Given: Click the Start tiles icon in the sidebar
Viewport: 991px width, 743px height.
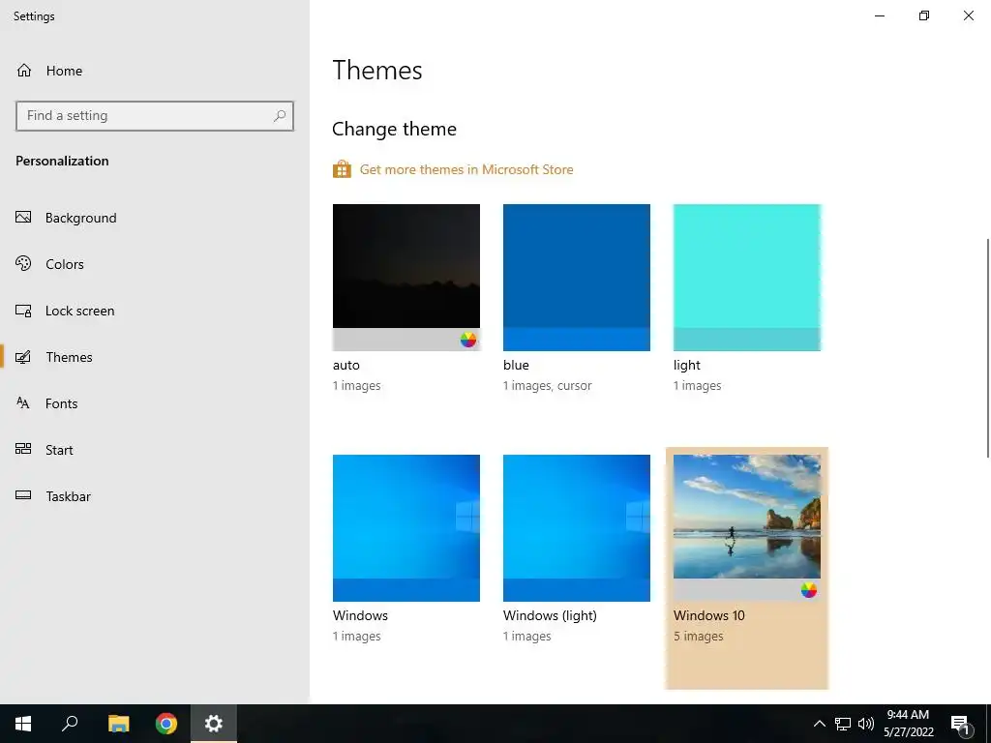Looking at the screenshot, I should (23, 449).
